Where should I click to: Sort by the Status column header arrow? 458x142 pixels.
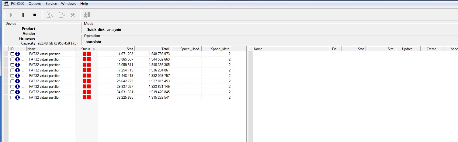point(94,49)
